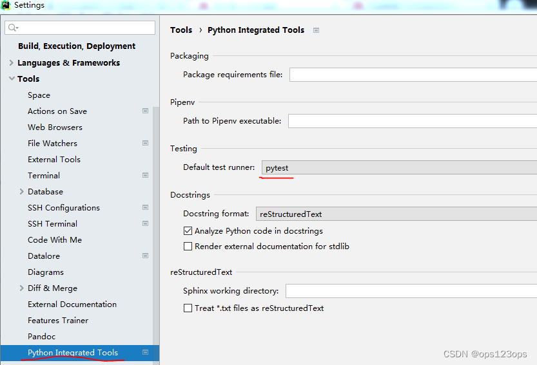Image resolution: width=537 pixels, height=365 pixels.
Task: Click the Package requirements file field
Action: coord(413,75)
